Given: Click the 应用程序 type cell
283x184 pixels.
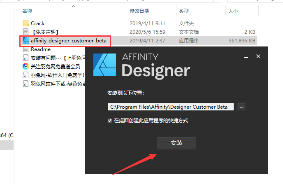Looking at the screenshot, I should (189, 41).
